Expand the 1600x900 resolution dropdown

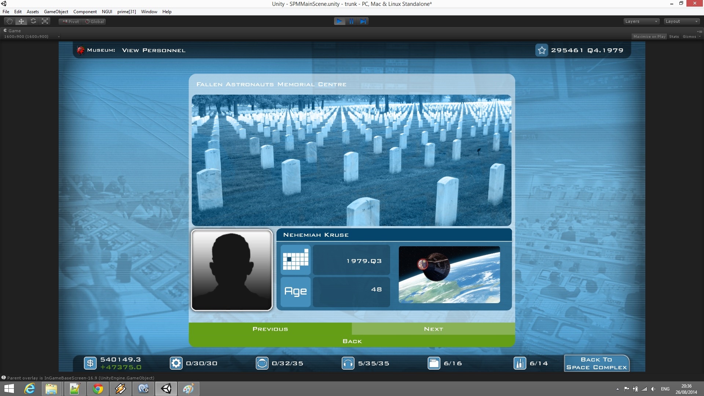click(x=31, y=36)
